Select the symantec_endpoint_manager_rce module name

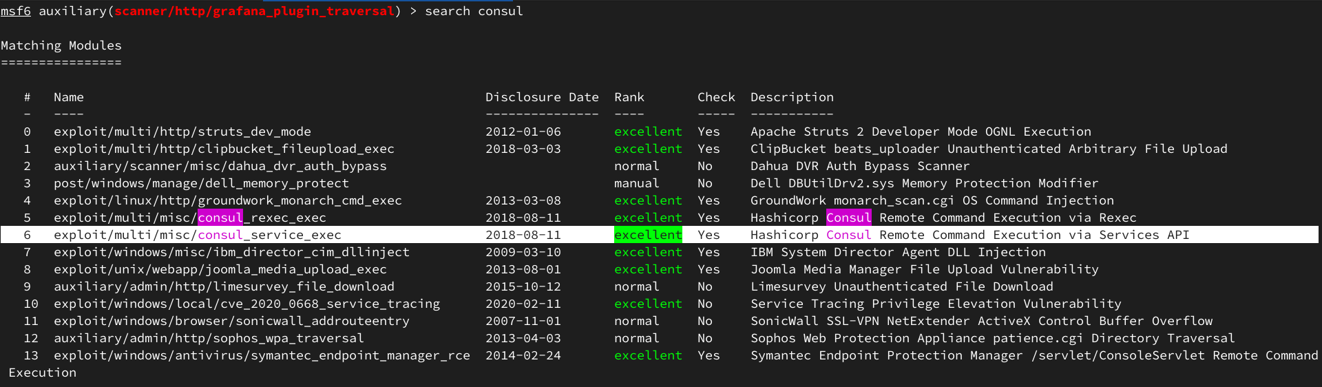click(x=262, y=355)
